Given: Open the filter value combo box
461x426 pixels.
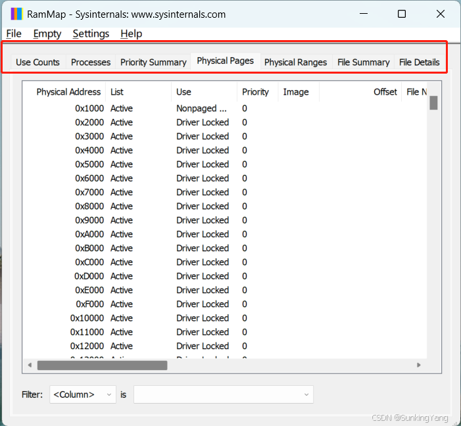Looking at the screenshot, I should (224, 394).
